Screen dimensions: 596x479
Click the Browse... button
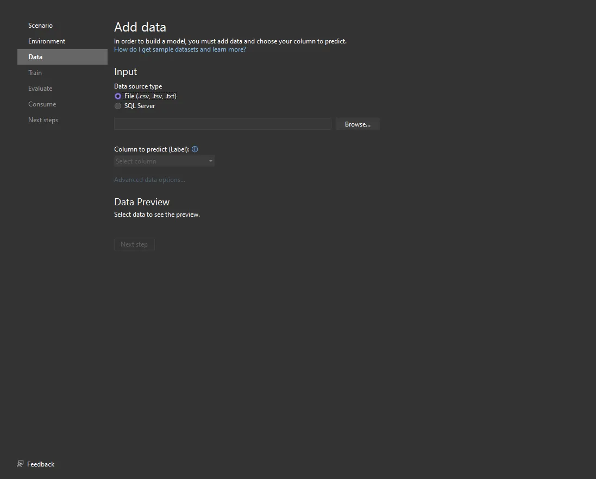coord(357,124)
